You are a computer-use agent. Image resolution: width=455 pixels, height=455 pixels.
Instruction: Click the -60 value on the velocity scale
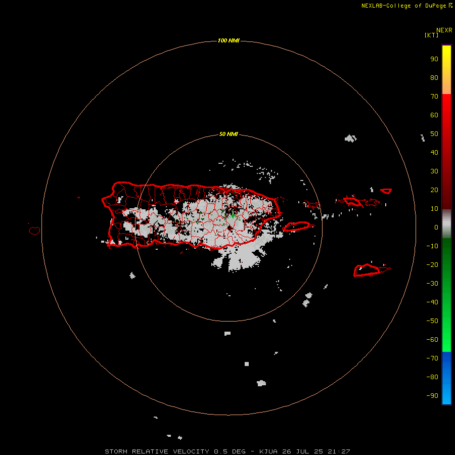(x=432, y=340)
